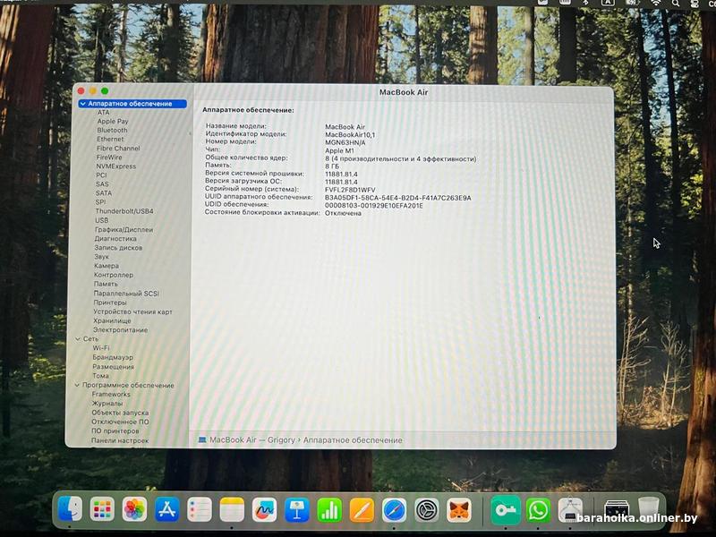
Task: Launch Keynote from the Dock
Action: point(297,509)
